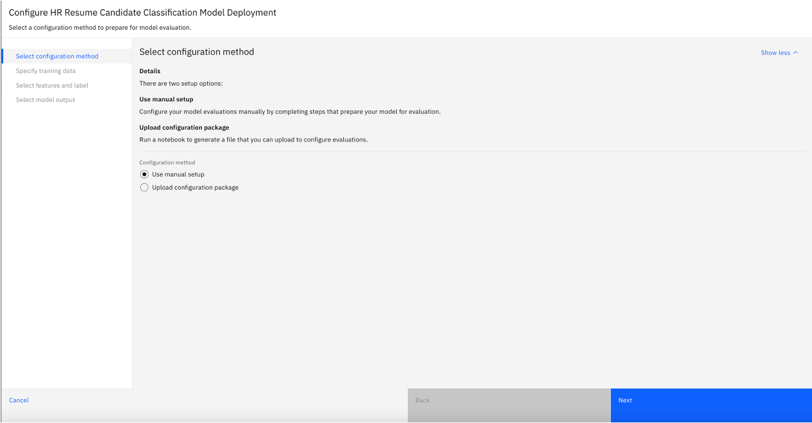The image size is (812, 423).
Task: Click the Use manual setup radio option label
Action: pyautogui.click(x=178, y=174)
